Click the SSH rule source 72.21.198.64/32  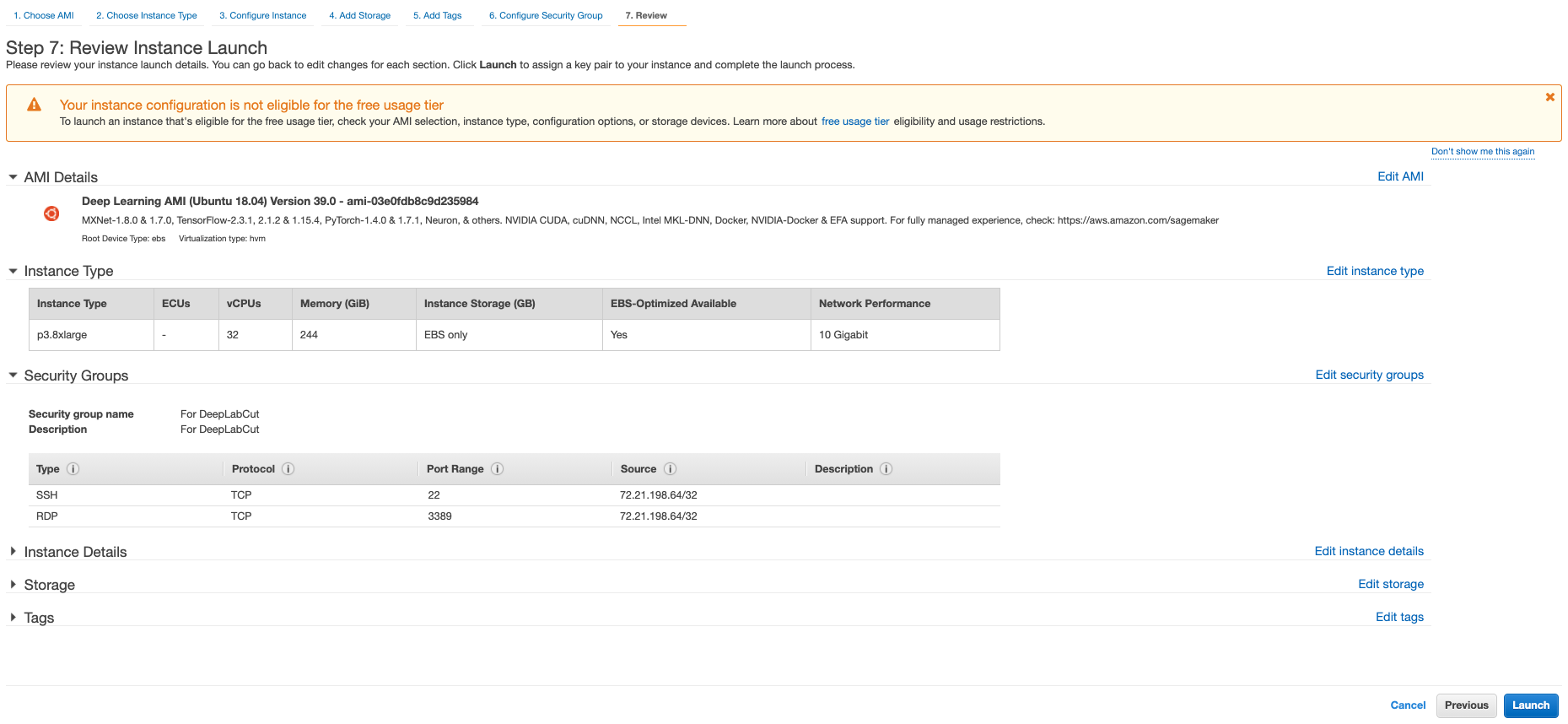tap(659, 495)
